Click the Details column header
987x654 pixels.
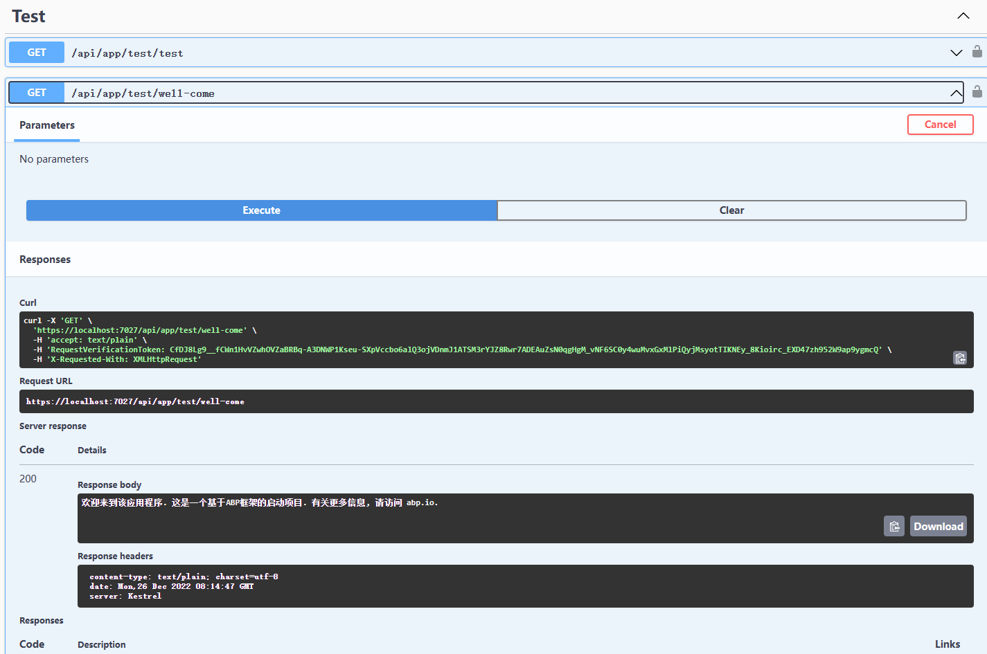[x=92, y=451]
